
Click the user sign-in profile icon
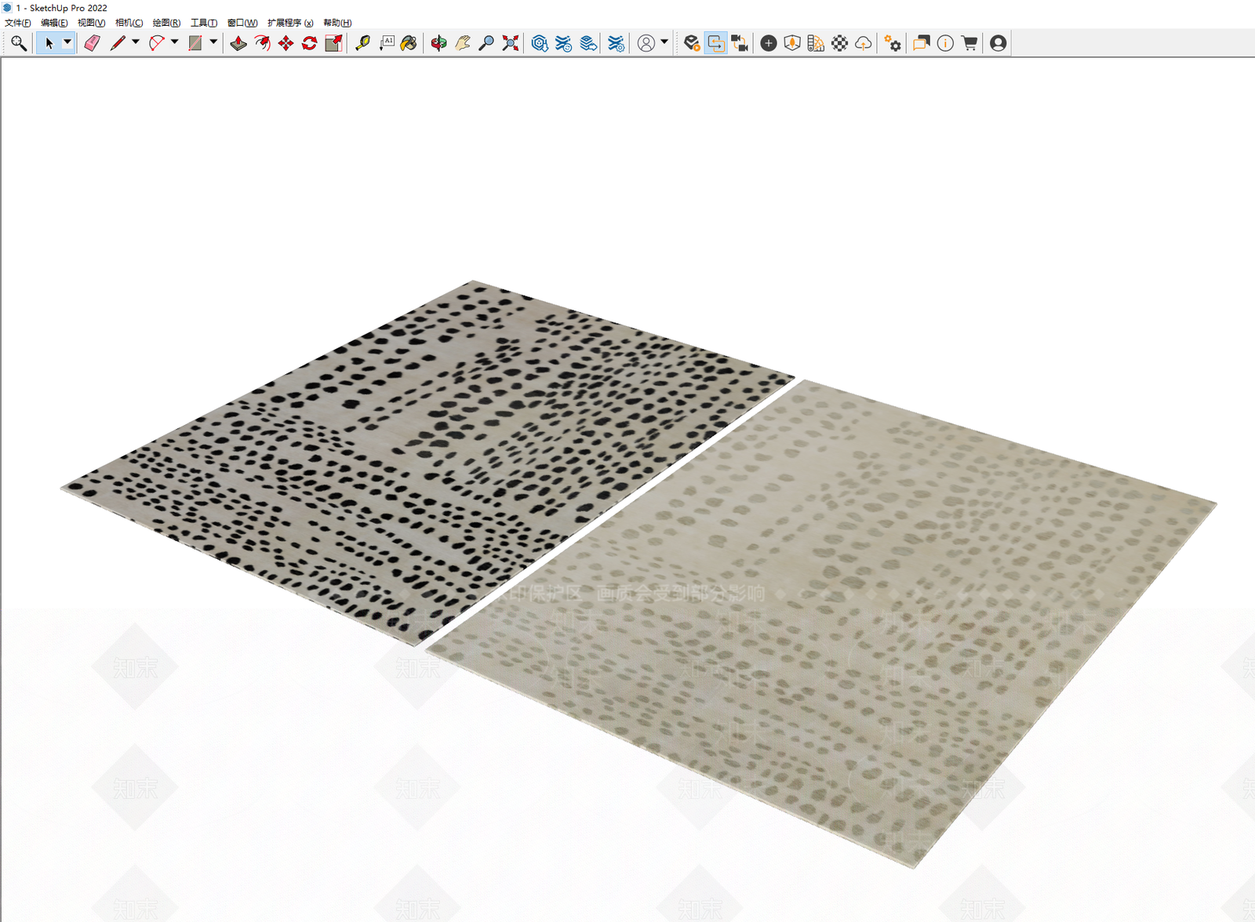pos(646,43)
